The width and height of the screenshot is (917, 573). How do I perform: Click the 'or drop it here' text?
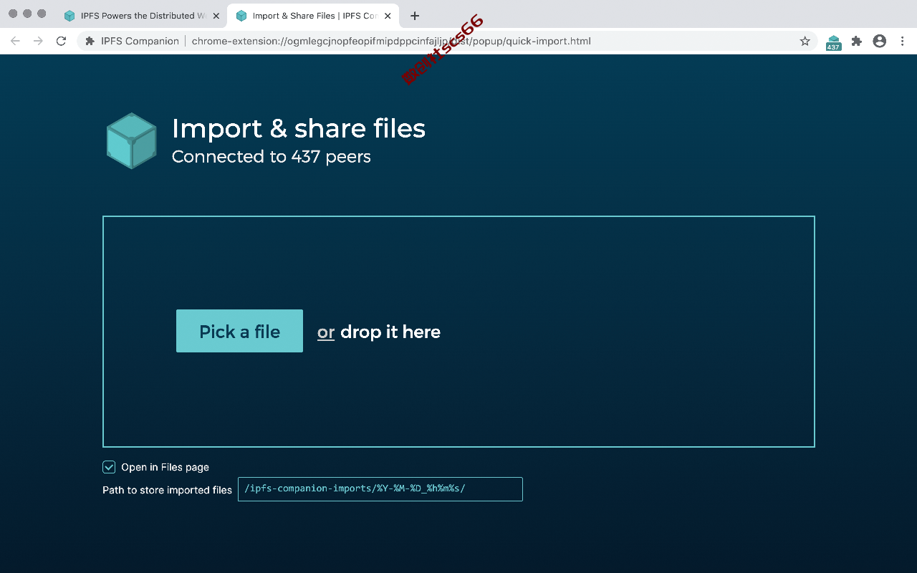[379, 332]
